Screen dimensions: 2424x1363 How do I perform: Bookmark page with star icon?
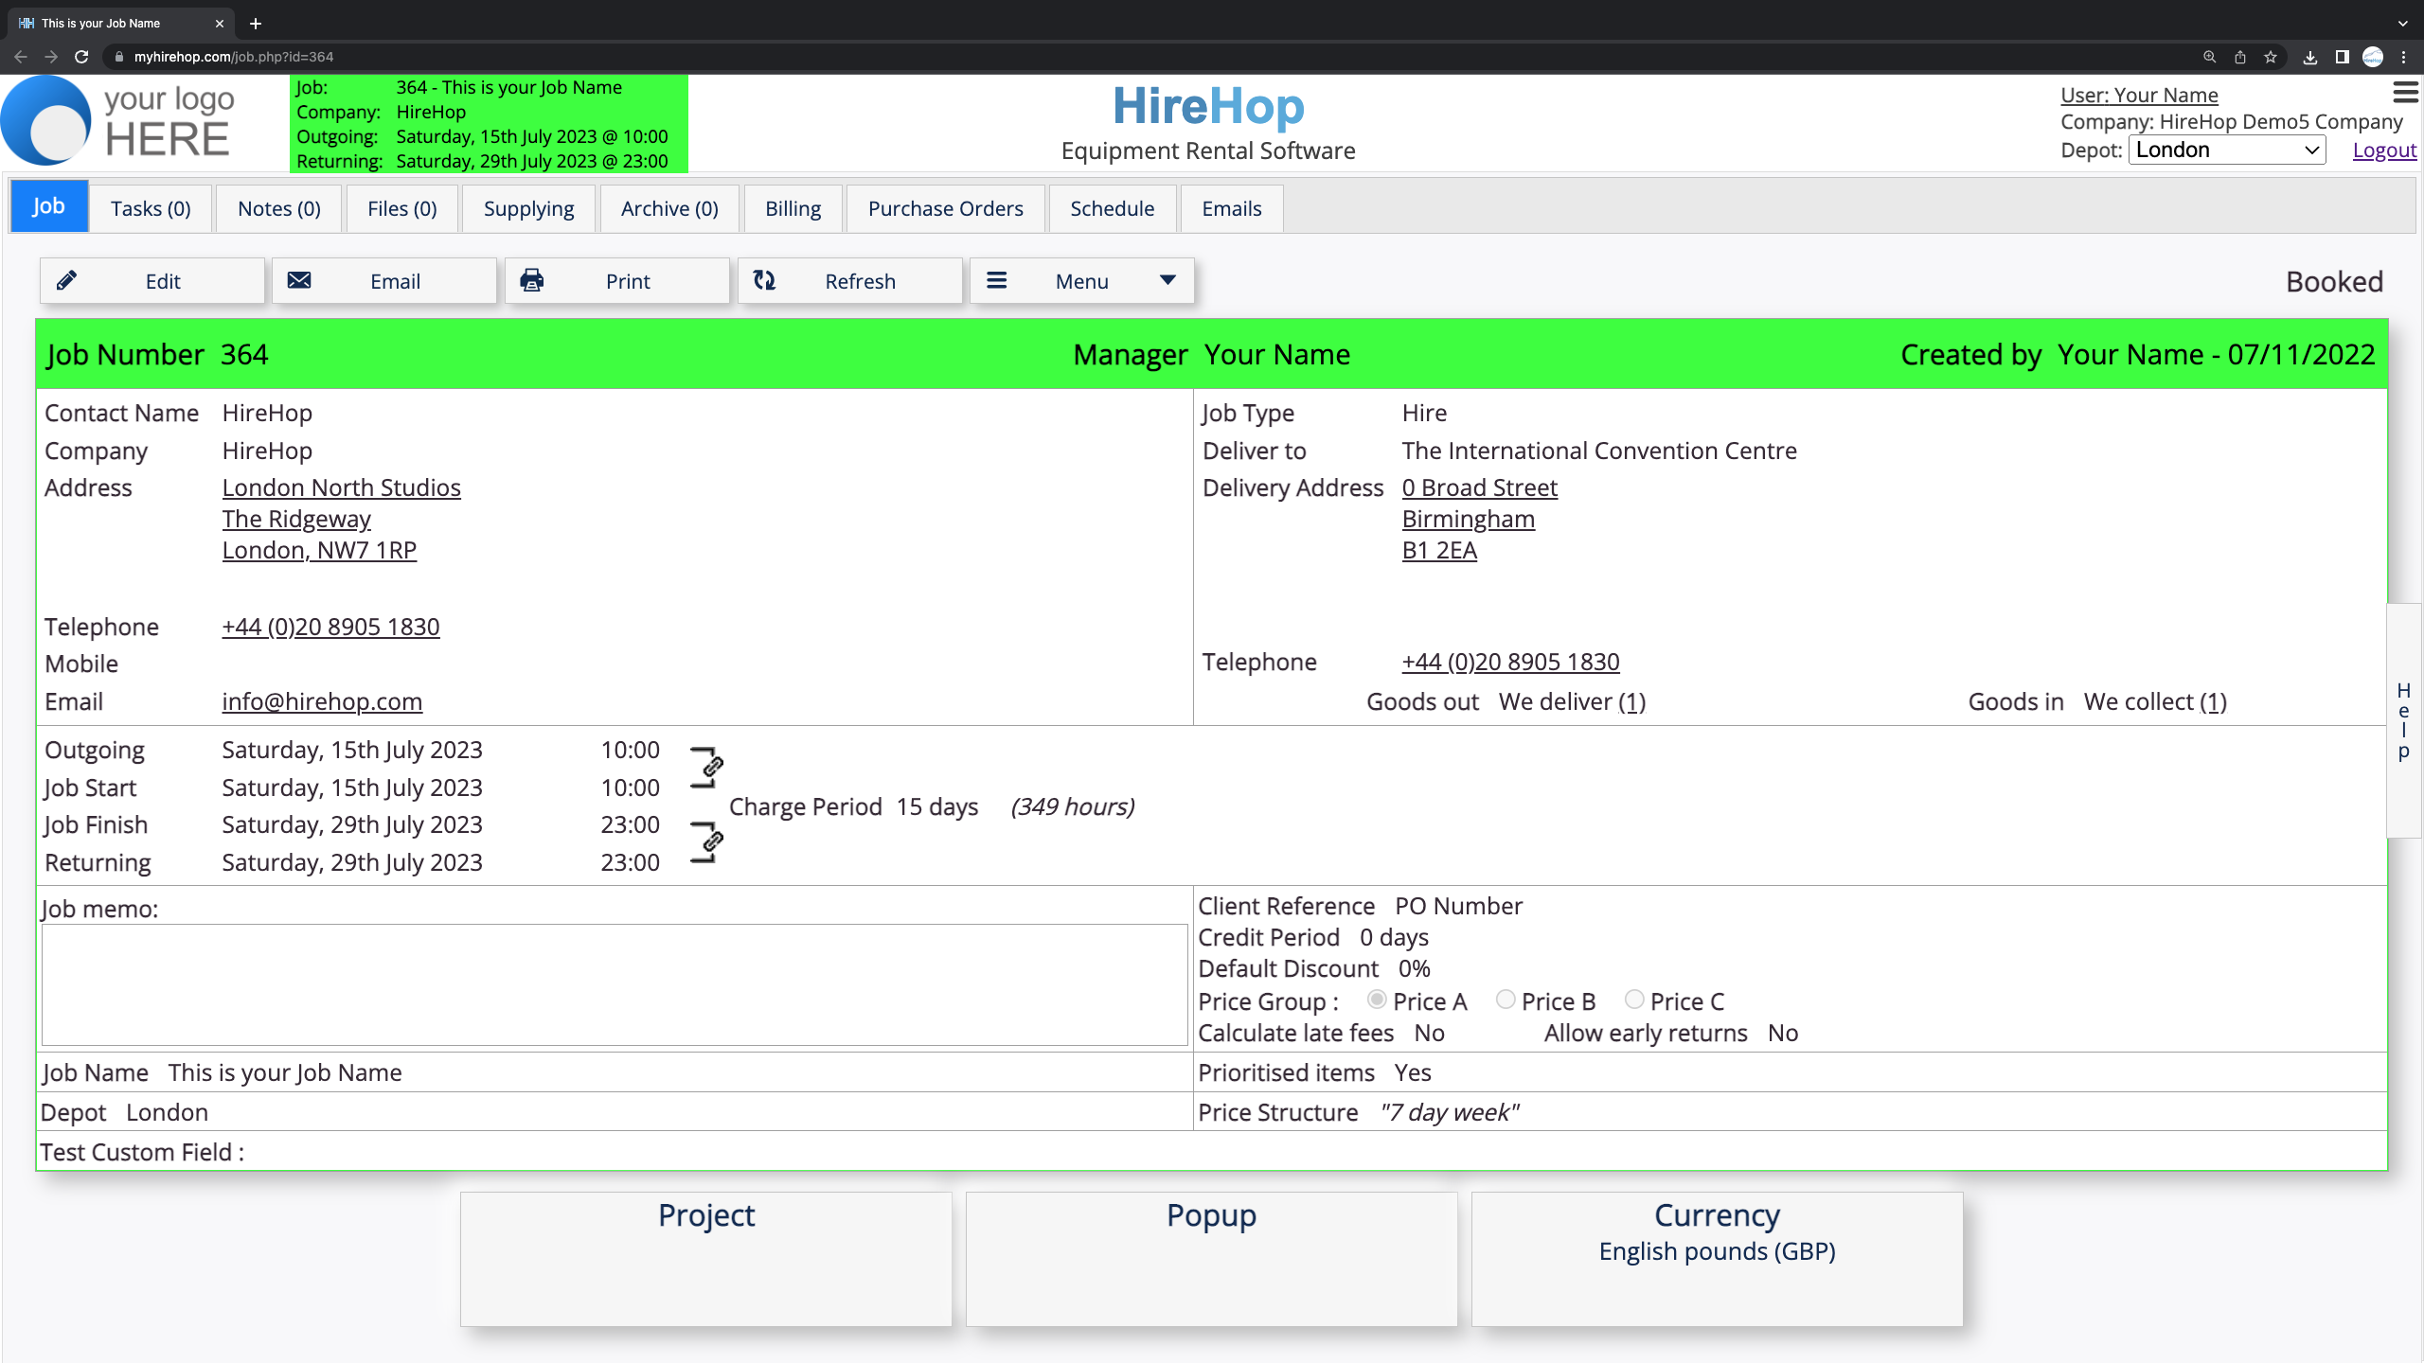pyautogui.click(x=2270, y=57)
